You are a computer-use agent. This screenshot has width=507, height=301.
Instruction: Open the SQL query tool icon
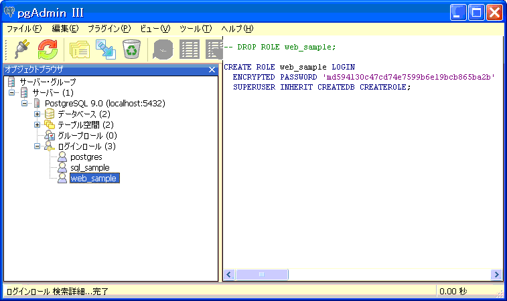click(x=163, y=50)
